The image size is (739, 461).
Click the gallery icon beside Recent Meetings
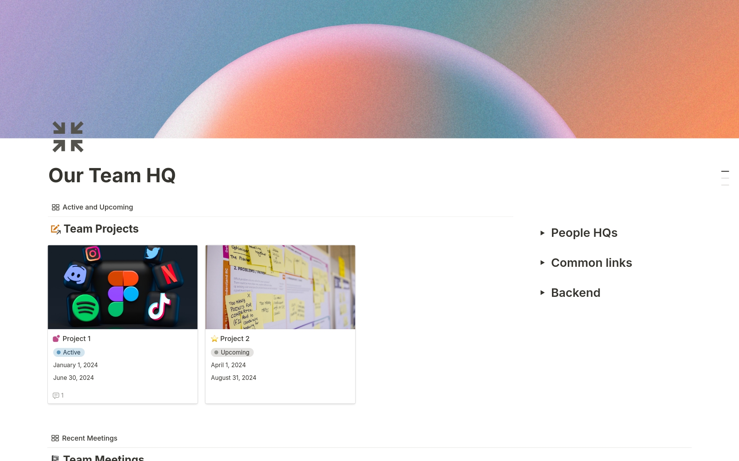(x=55, y=438)
